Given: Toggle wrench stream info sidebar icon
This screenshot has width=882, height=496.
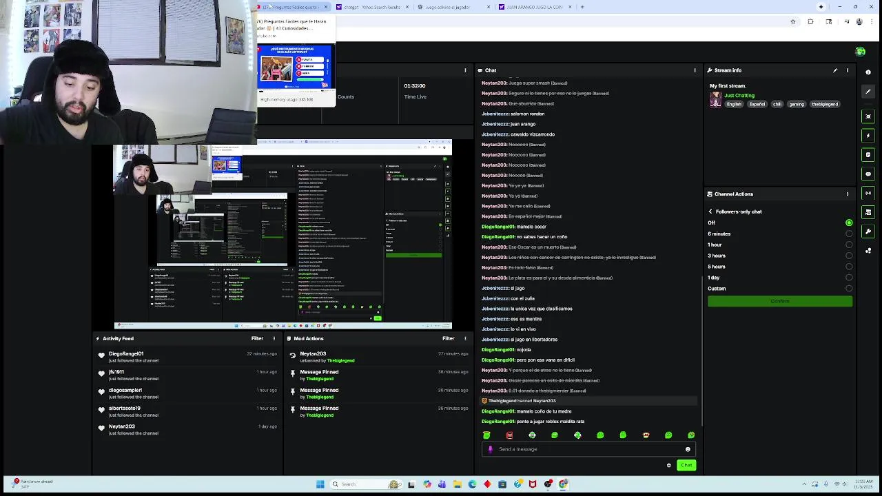Looking at the screenshot, I should 868,231.
